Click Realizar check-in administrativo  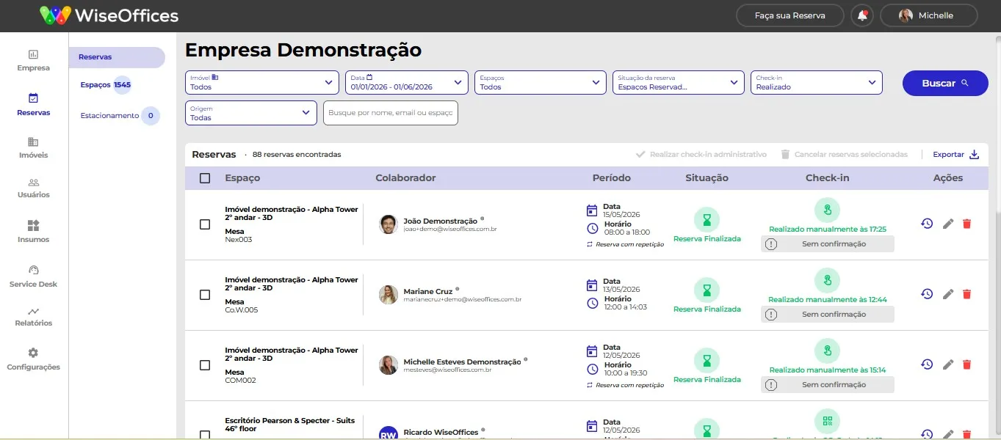(701, 155)
